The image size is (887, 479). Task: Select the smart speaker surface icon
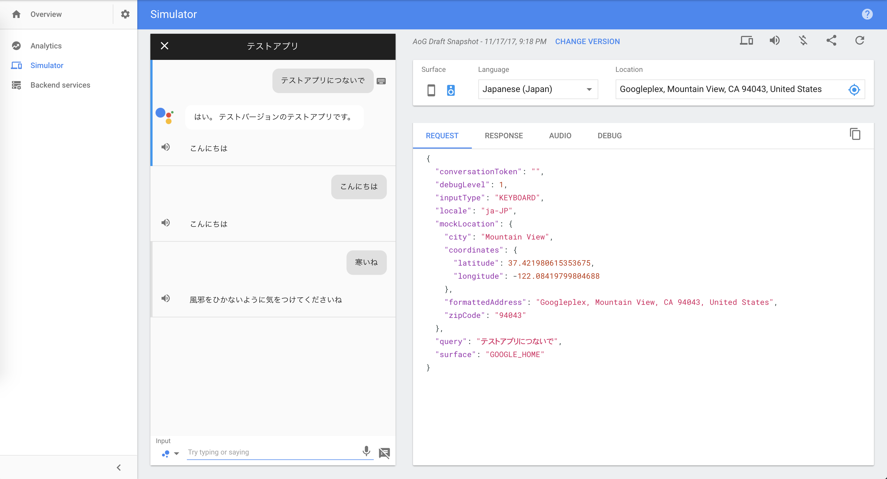tap(450, 89)
